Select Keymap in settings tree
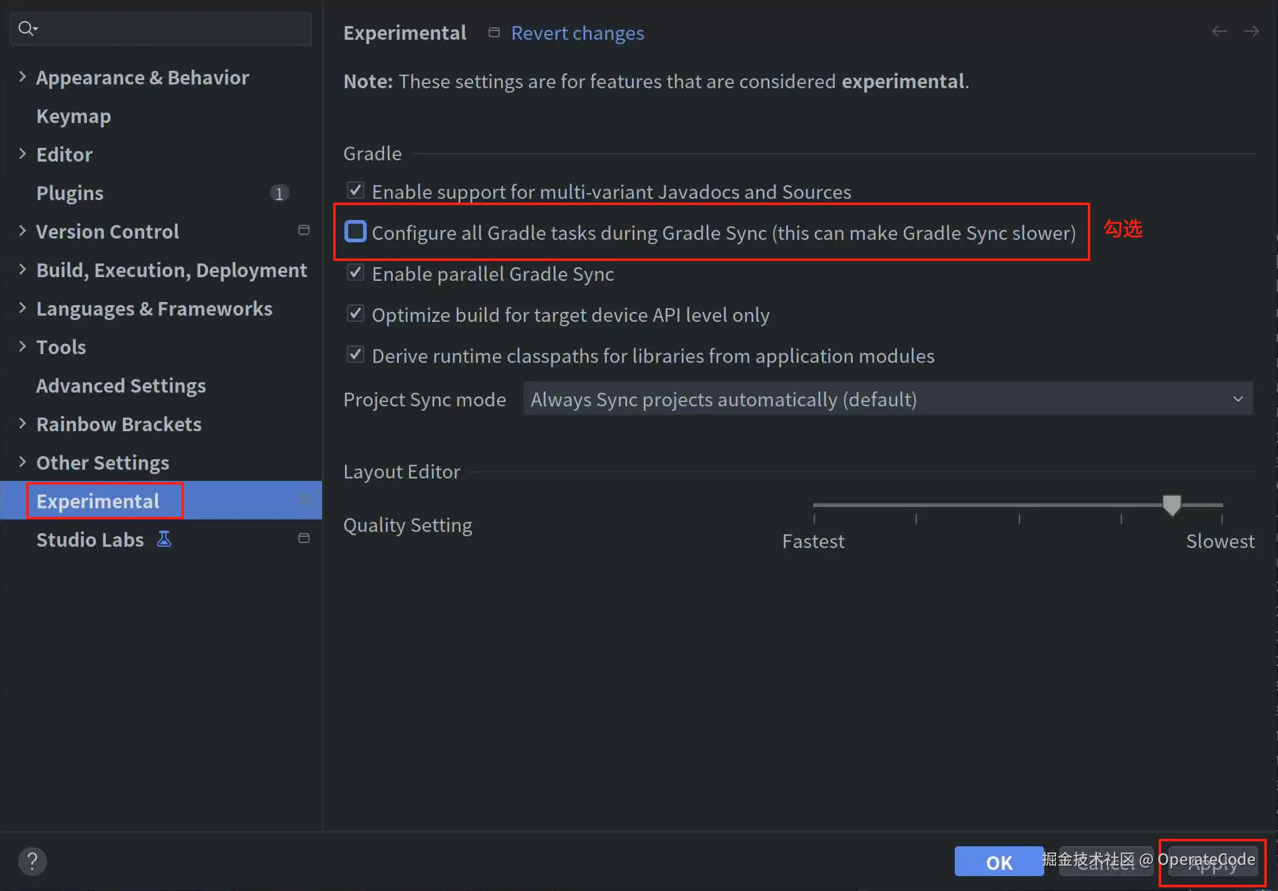This screenshot has height=891, width=1278. click(x=73, y=116)
